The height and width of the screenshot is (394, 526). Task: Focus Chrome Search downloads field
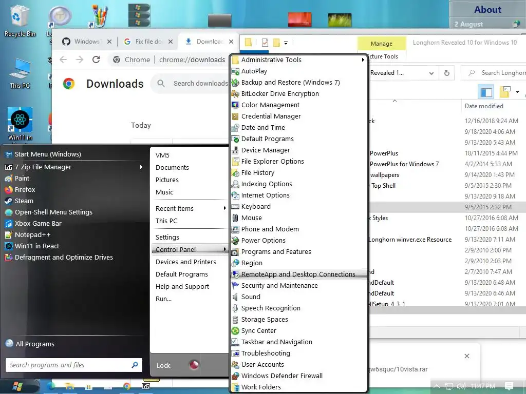tap(200, 84)
